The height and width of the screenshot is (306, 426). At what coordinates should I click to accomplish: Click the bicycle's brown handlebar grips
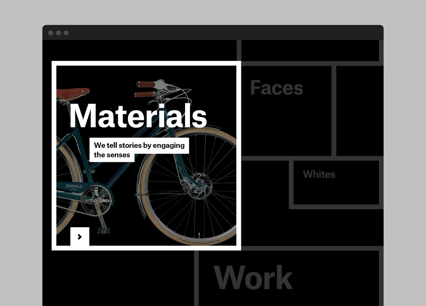(x=146, y=85)
